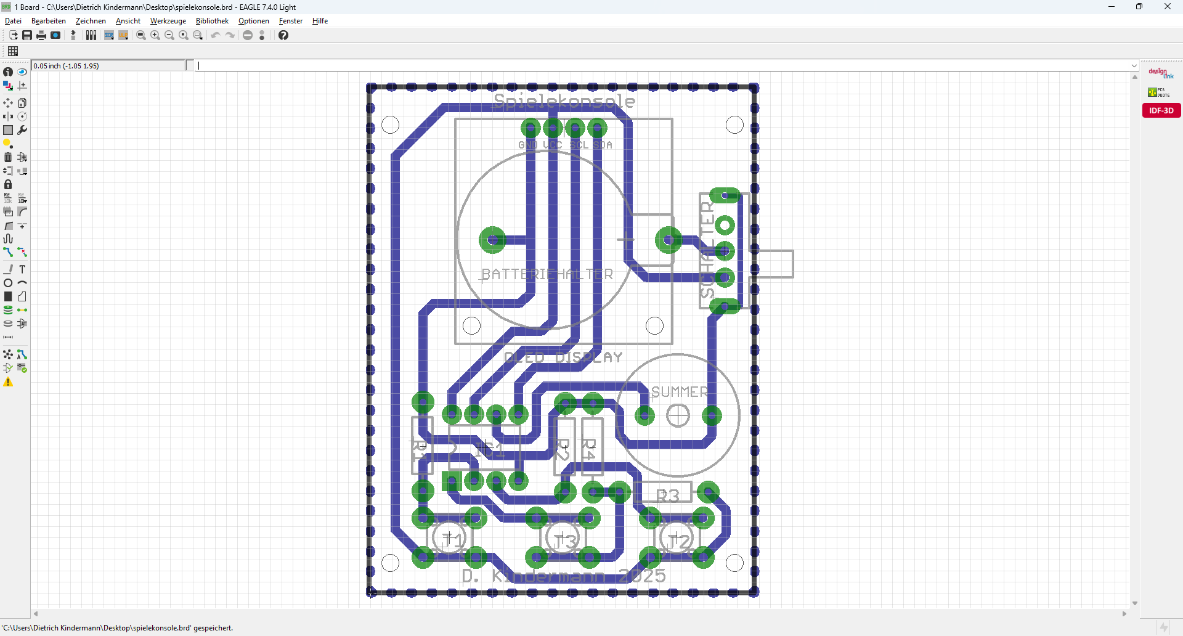The image size is (1183, 636).
Task: Open the ULP run dropdown button
Action: click(123, 35)
